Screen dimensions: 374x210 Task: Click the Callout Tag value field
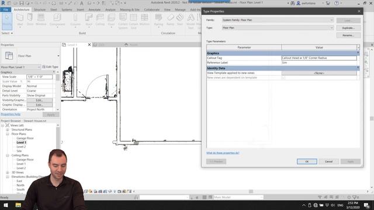tap(319, 58)
